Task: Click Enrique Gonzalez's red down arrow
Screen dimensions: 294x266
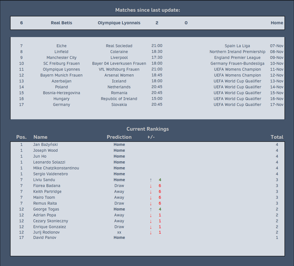Action: coord(151,227)
